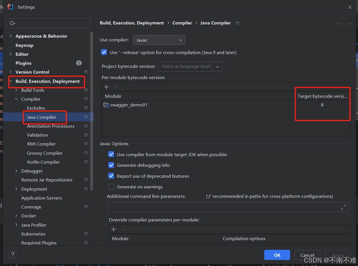Click the project icon next to Kubernetes
358x266 pixels.
click(x=86, y=234)
